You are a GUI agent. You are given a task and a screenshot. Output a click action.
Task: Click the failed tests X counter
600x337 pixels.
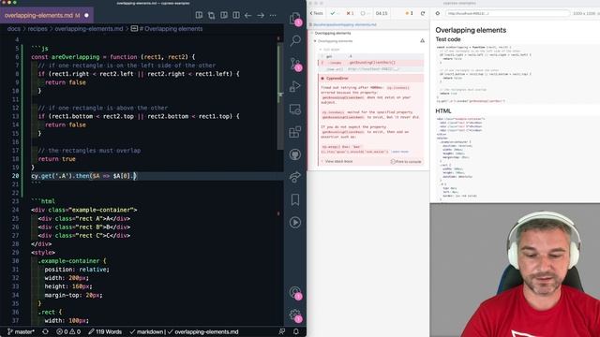pos(350,13)
